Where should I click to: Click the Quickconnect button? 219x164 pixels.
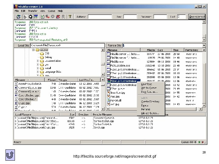[x=197, y=17]
